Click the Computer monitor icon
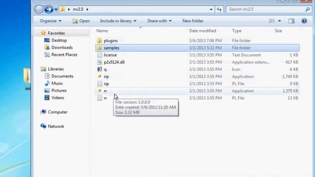This screenshot has height=177, width=315. pyautogui.click(x=43, y=112)
